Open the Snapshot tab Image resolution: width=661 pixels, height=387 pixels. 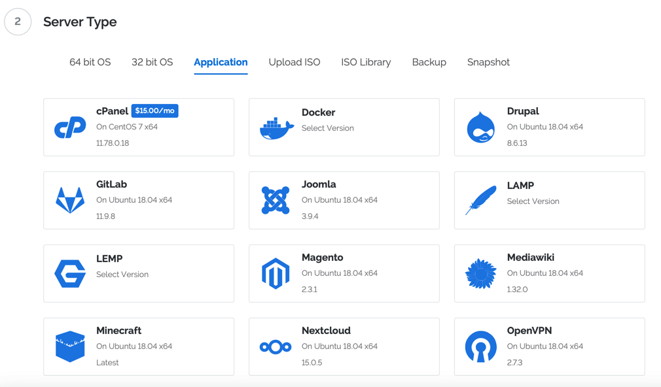click(x=488, y=62)
